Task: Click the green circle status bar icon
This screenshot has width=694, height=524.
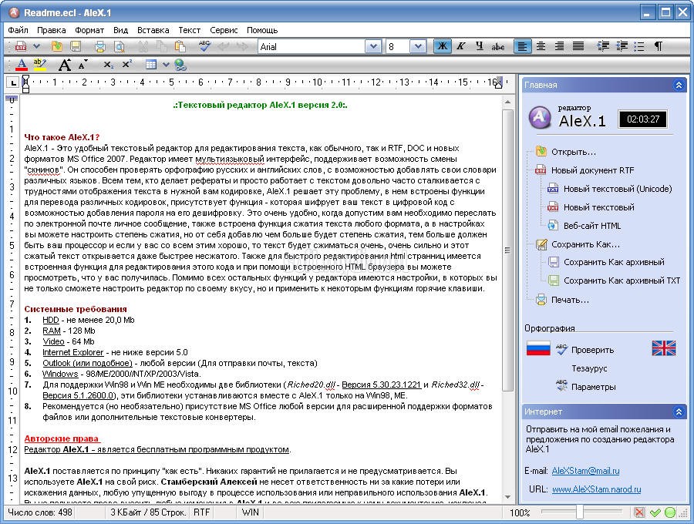Action: (670, 512)
